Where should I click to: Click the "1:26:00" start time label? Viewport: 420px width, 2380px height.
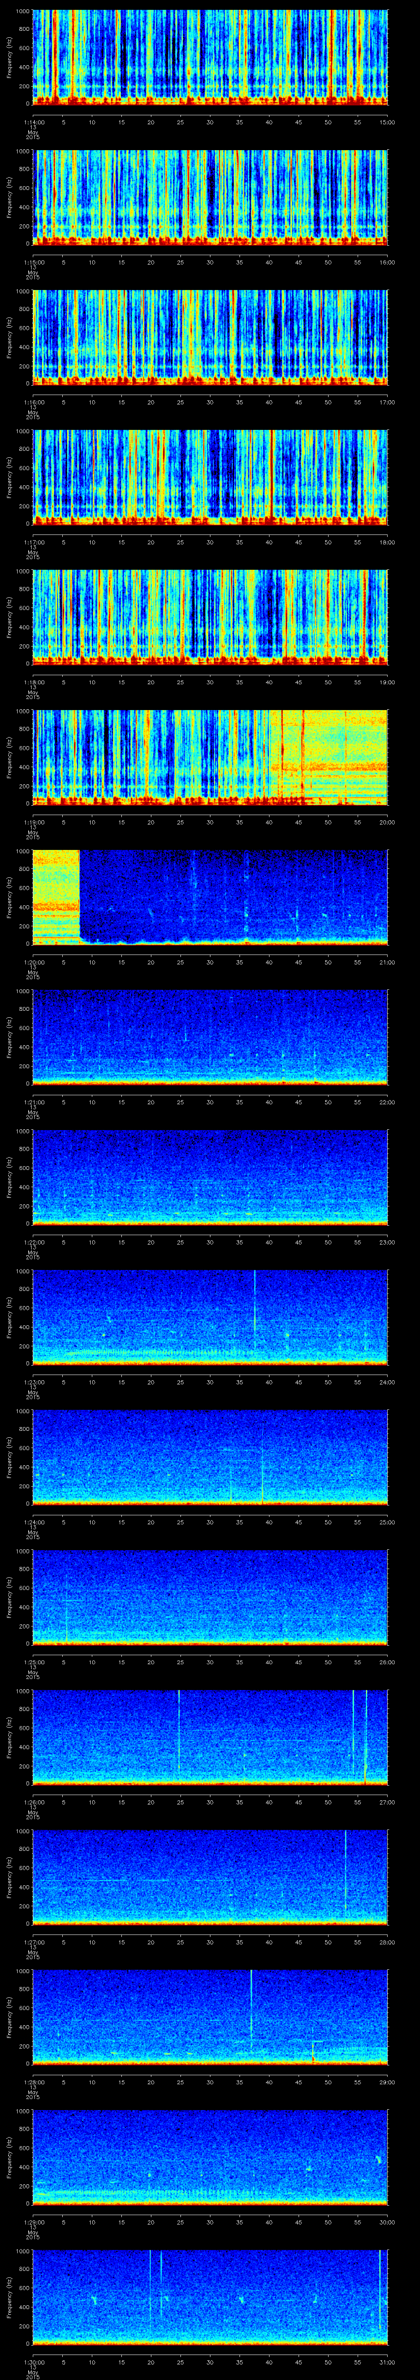(x=33, y=1802)
